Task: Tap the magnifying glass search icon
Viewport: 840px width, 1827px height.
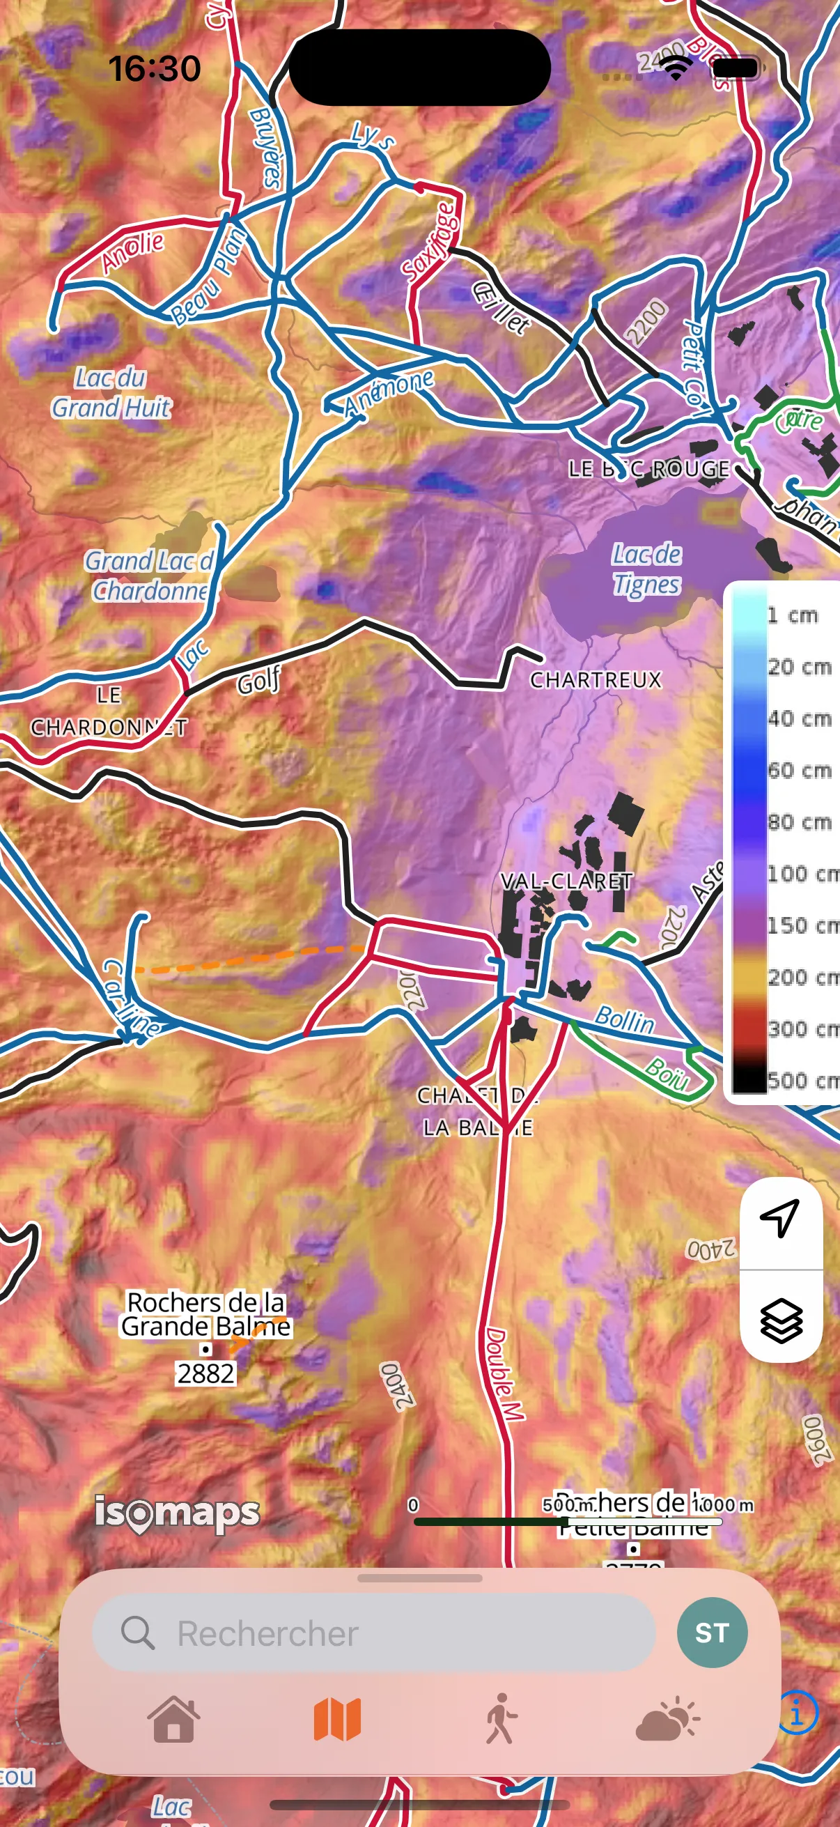Action: (137, 1633)
